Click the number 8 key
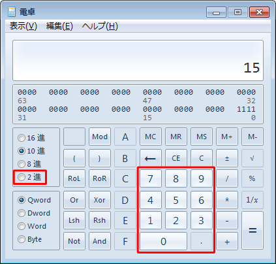Viewport: 276px width, 264px height. [x=176, y=178]
